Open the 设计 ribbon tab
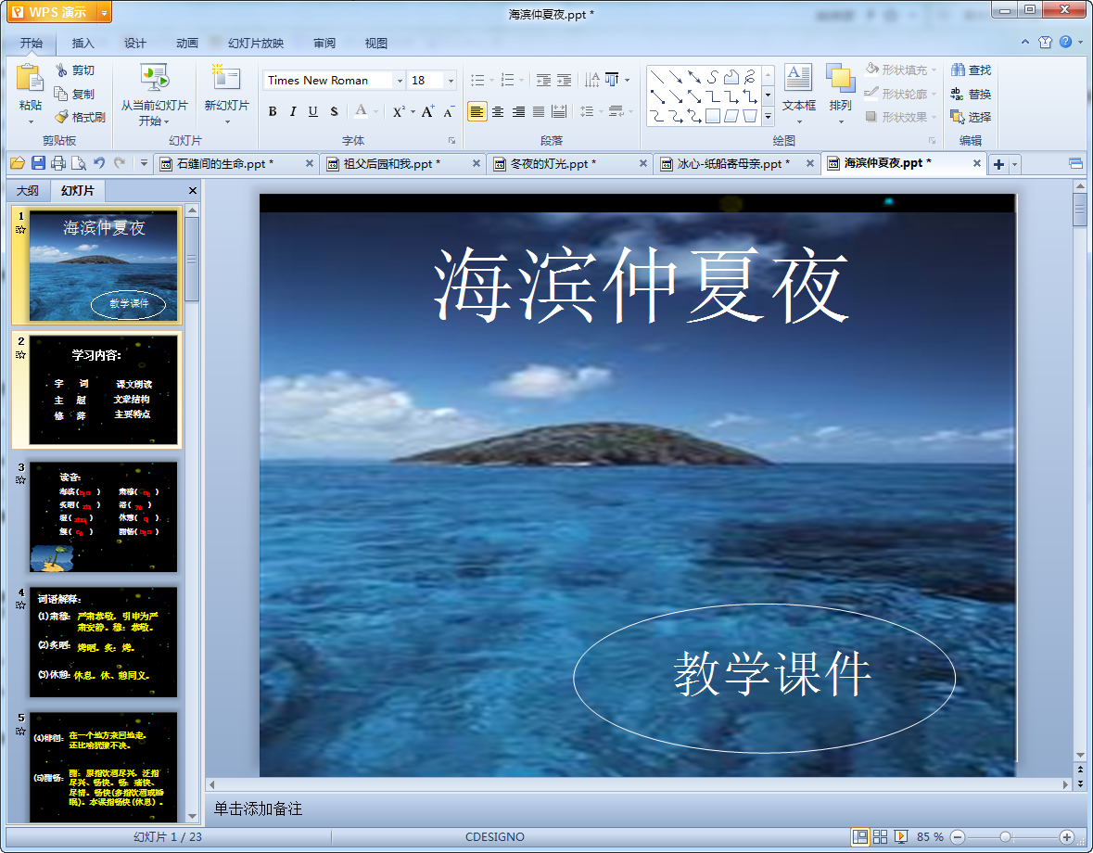The height and width of the screenshot is (853, 1093). [x=135, y=44]
